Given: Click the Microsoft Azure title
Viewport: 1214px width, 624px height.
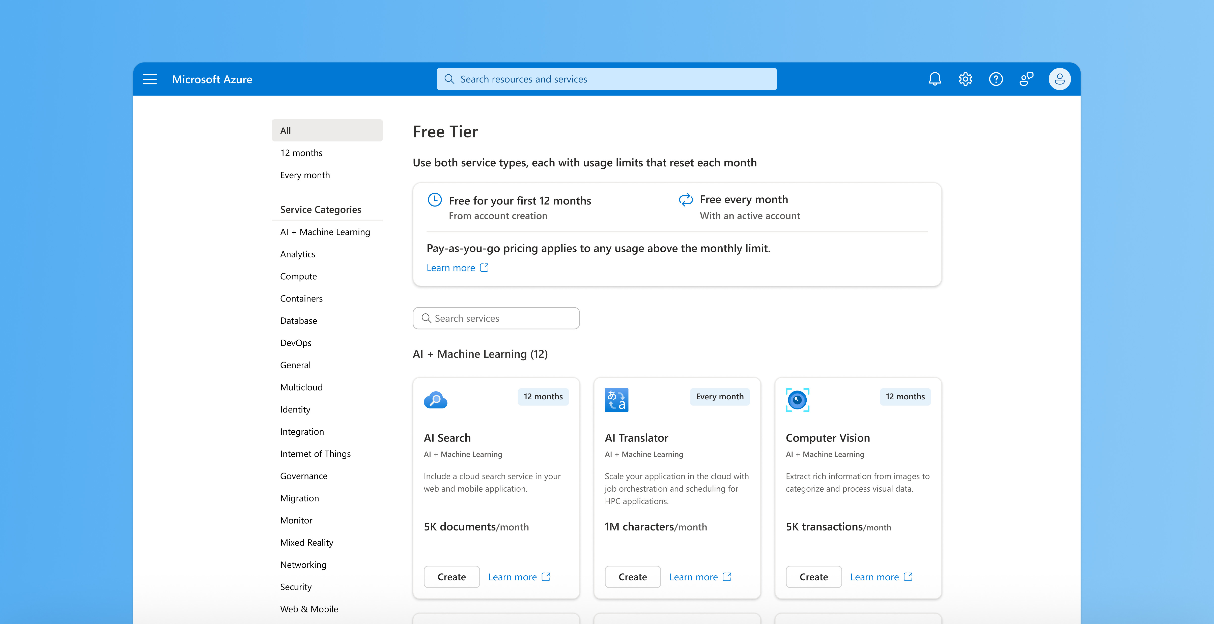Looking at the screenshot, I should click(212, 79).
